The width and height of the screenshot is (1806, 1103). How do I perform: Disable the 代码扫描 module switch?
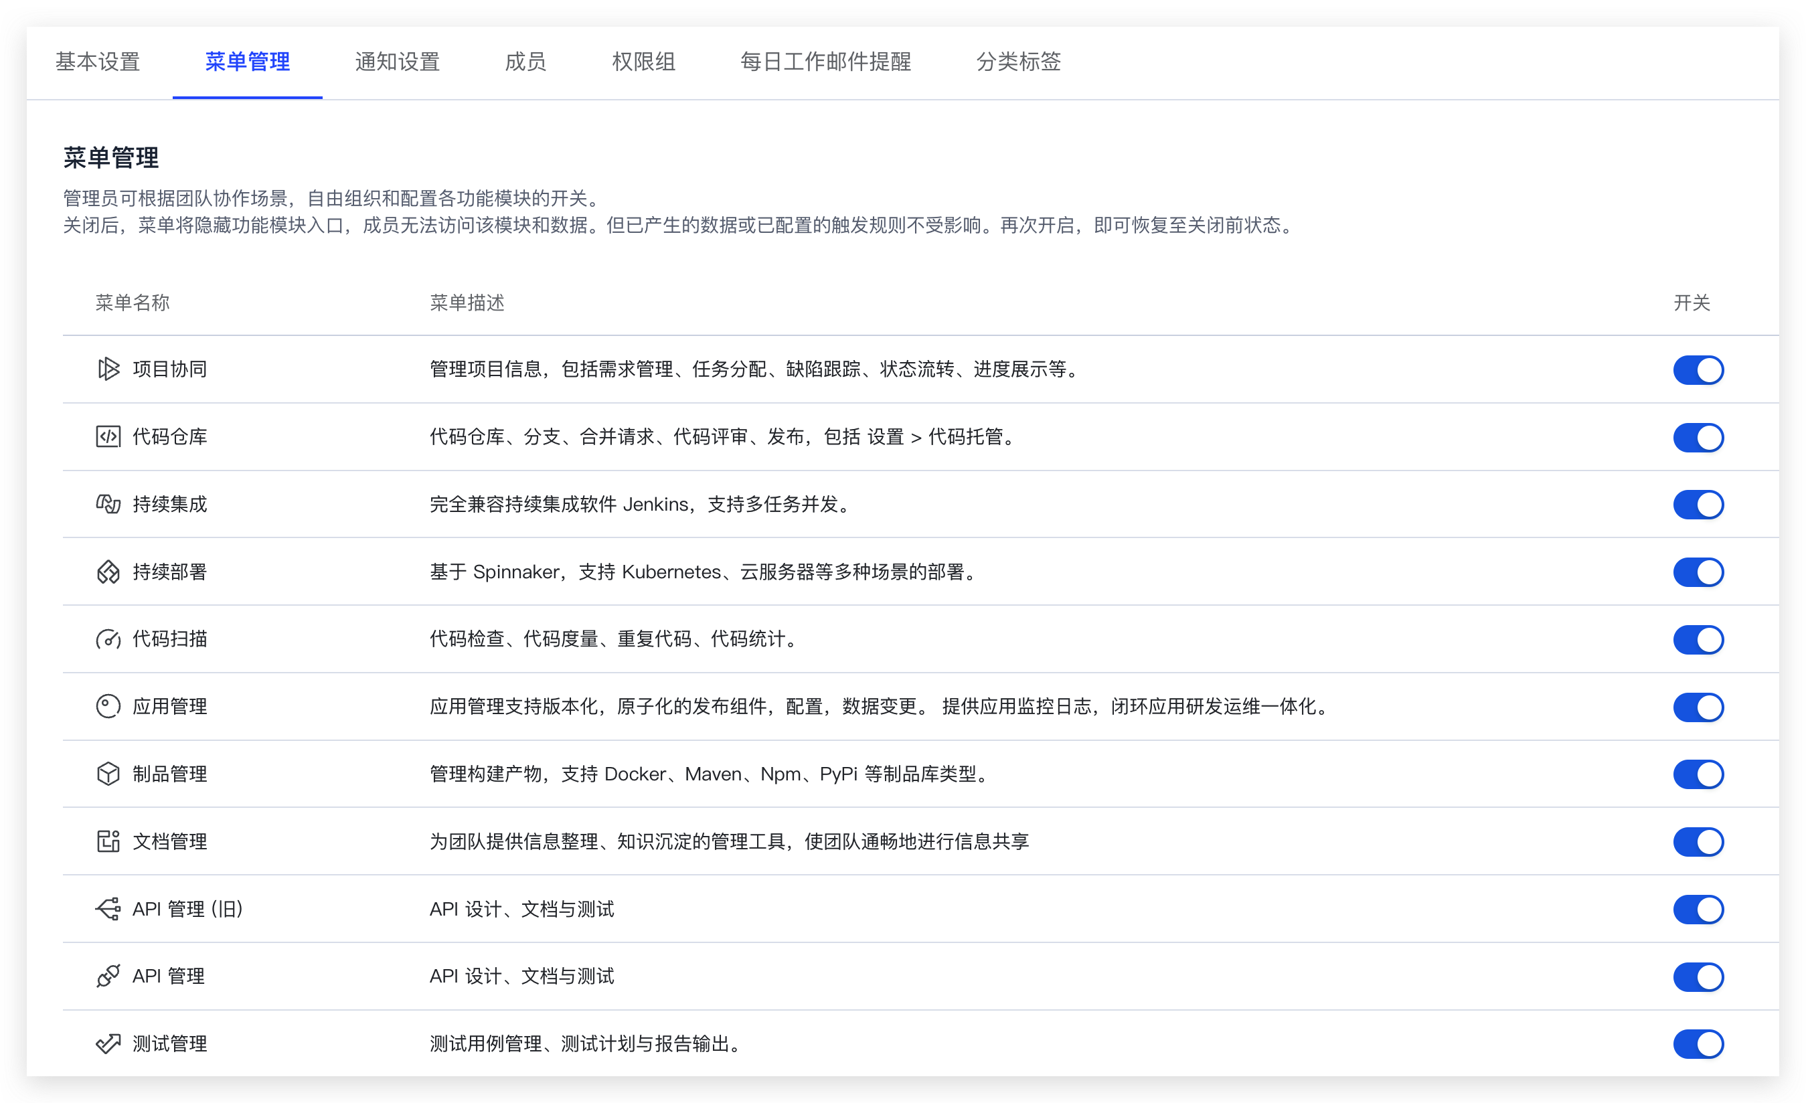click(1698, 640)
